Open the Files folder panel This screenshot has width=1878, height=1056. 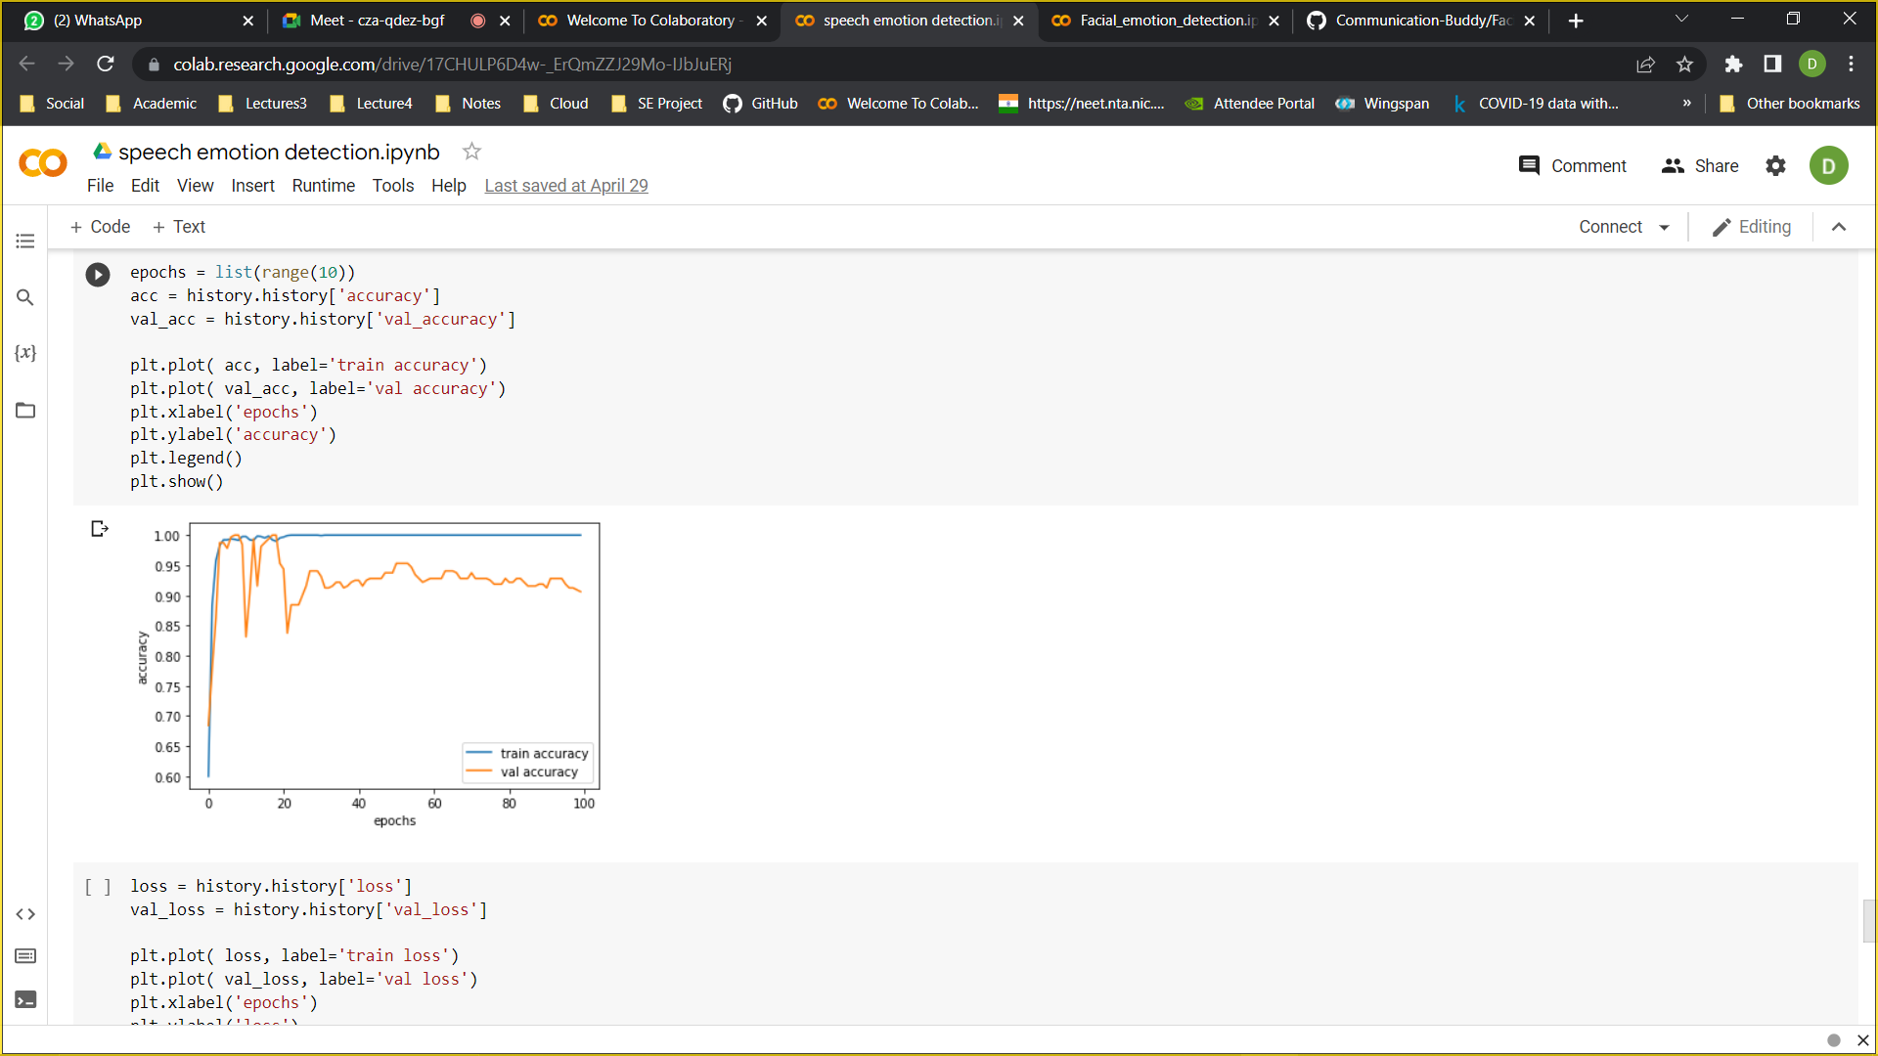click(x=25, y=411)
